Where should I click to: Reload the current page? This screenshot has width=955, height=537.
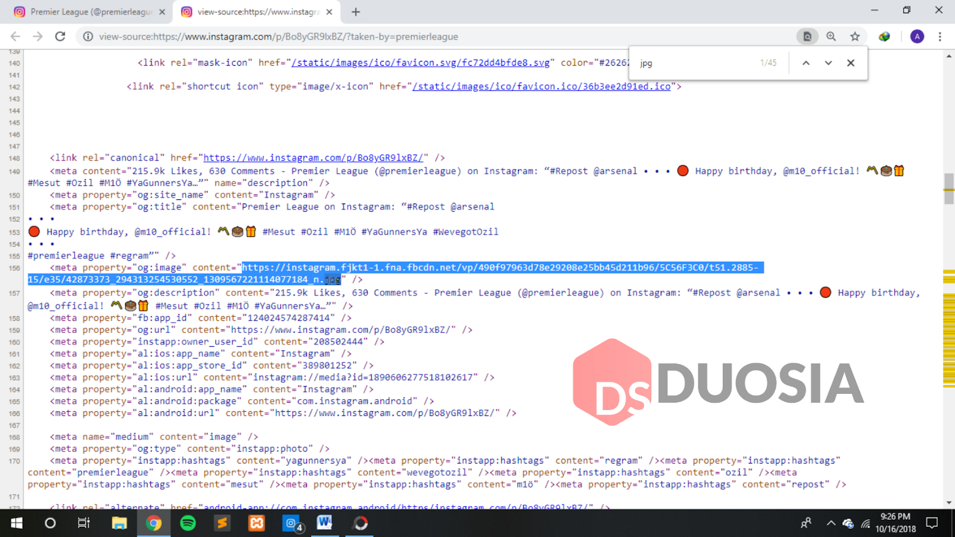coord(60,36)
